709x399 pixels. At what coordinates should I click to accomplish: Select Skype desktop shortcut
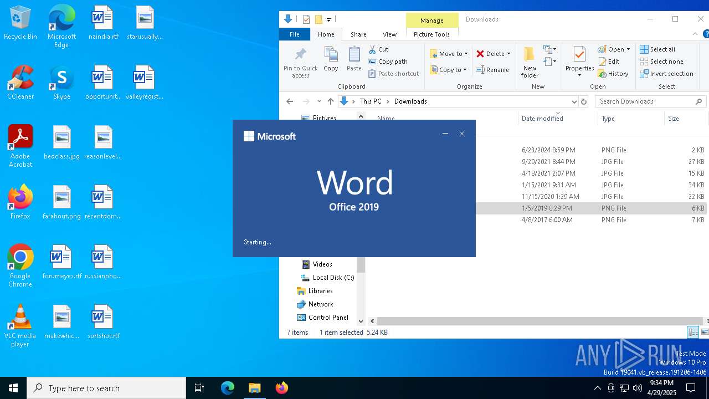61,83
